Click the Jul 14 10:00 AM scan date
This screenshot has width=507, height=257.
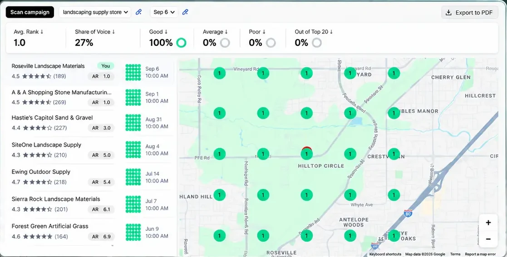[x=157, y=177]
